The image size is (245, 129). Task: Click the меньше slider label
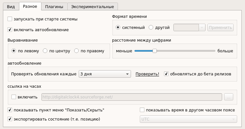tap(124, 51)
